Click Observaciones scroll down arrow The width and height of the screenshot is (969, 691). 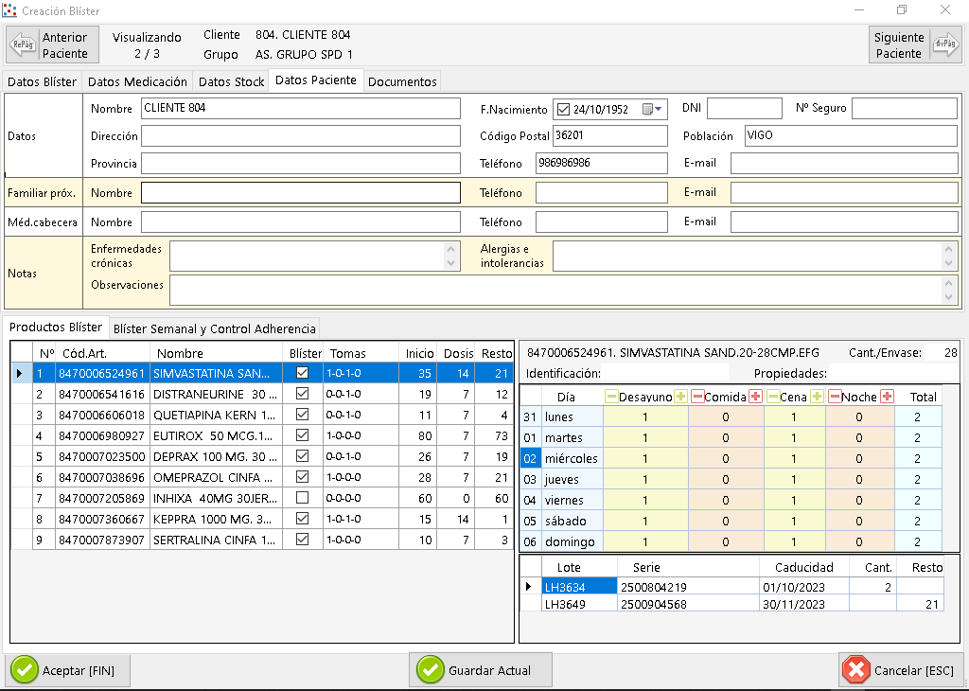point(948,297)
